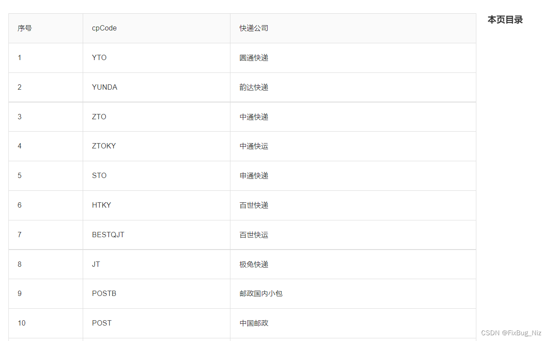
Task: Click the ZTOKY code cell
Action: [104, 146]
